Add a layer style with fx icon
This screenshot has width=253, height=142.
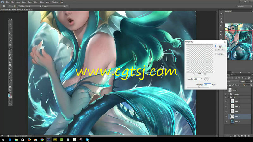(231, 136)
